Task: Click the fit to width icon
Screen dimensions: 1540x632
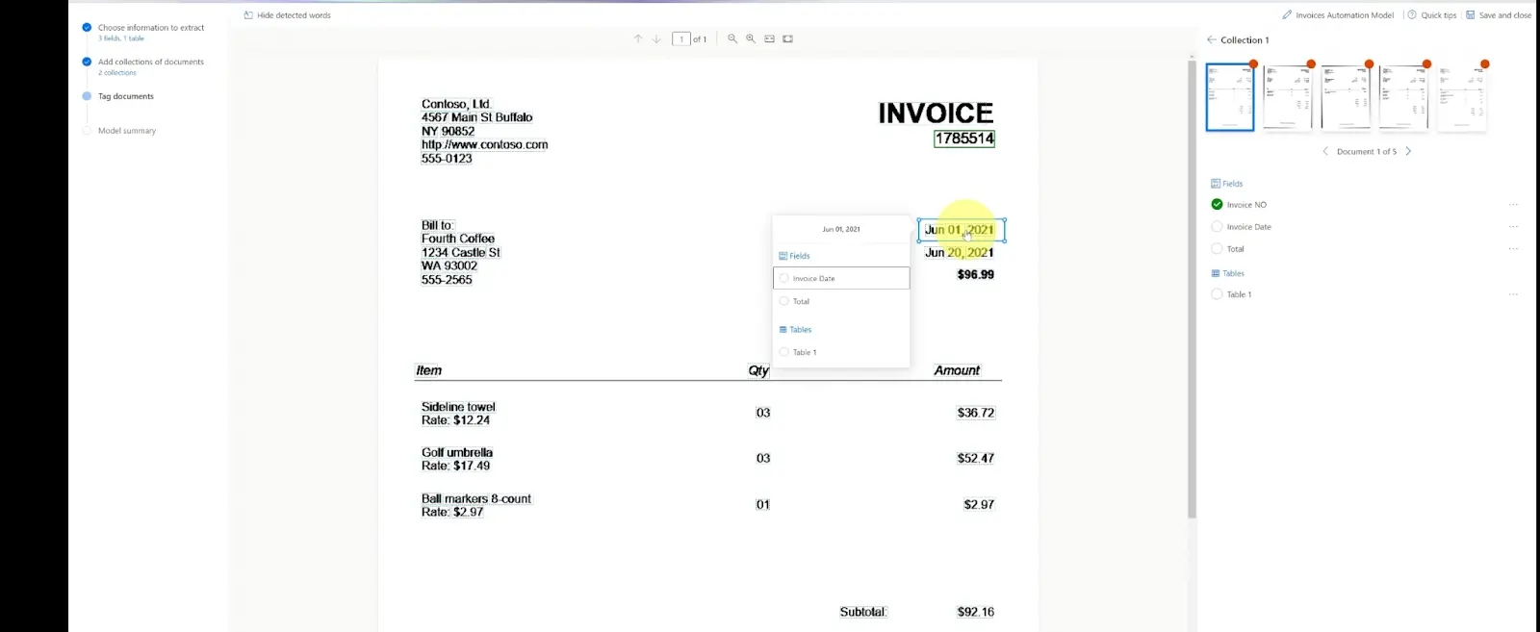Action: coord(769,39)
